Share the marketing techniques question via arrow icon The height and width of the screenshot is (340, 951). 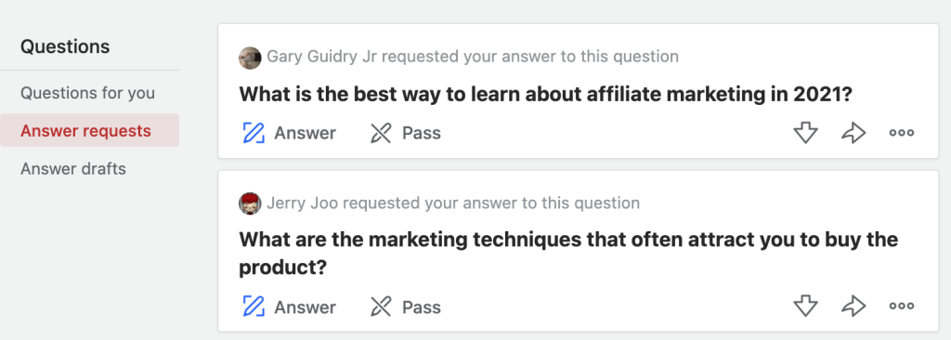point(853,307)
